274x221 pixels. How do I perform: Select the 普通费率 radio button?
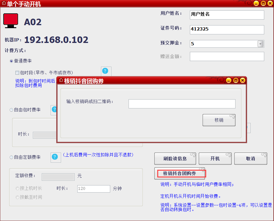pos(12,61)
